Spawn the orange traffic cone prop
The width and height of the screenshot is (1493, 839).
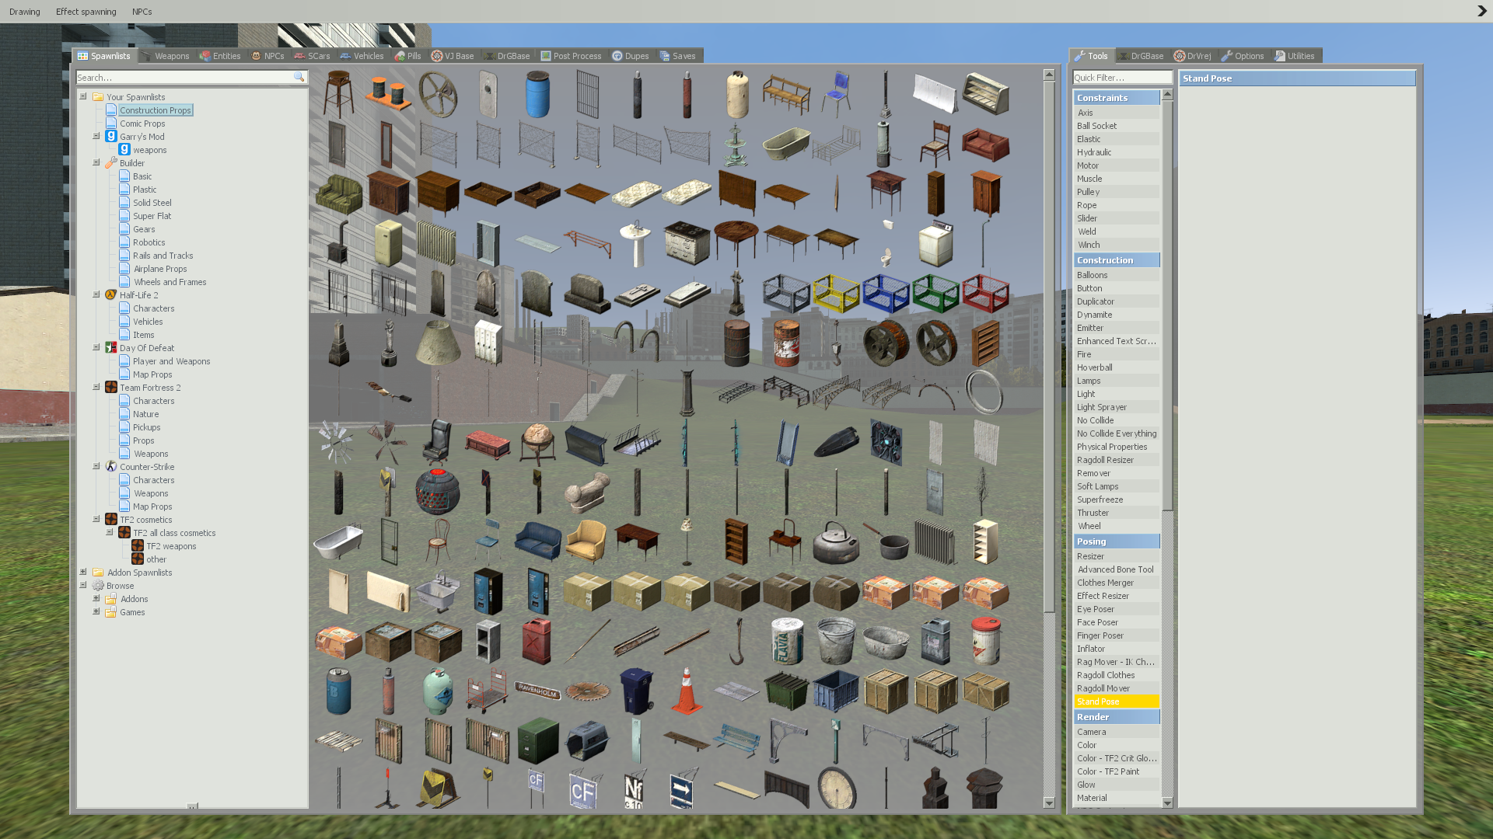(687, 691)
